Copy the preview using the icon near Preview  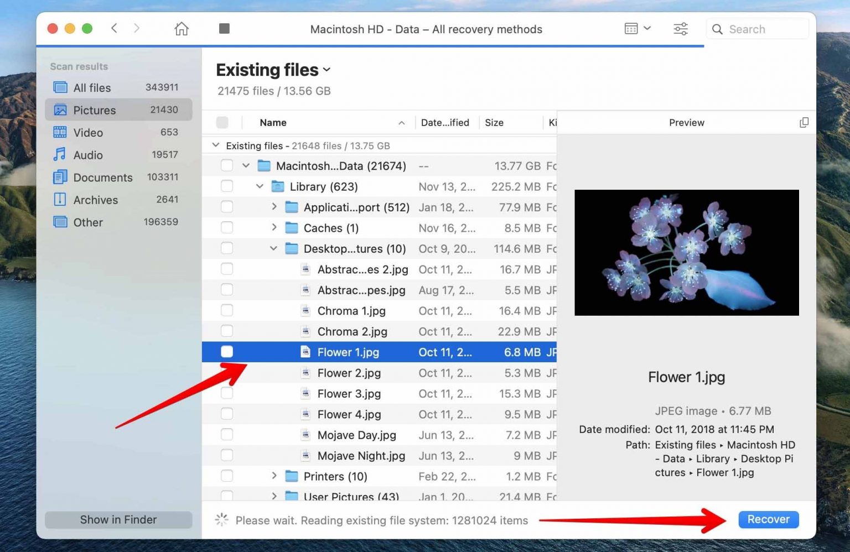804,122
